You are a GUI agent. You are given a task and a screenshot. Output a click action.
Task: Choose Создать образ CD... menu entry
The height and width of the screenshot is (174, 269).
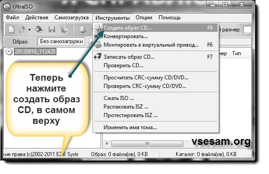coord(156,28)
